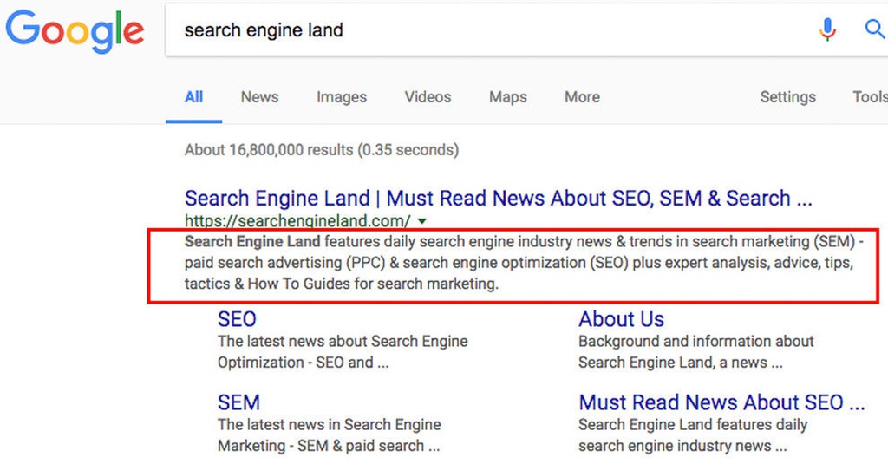Open the https://searchengineland.com/ URL

tap(297, 220)
